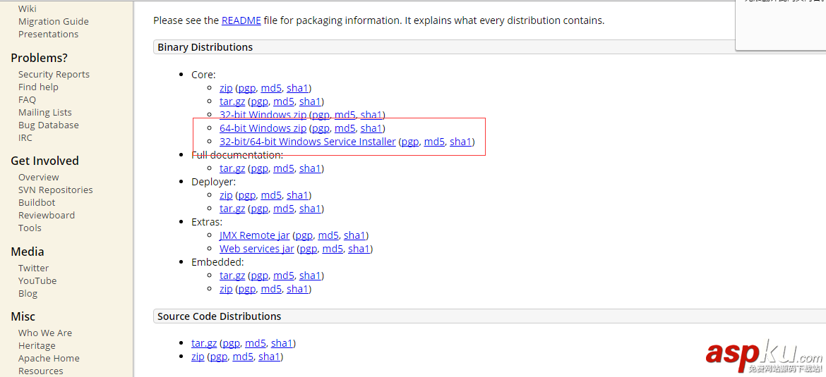Open the Apache Home sidebar link
Viewport: 826px width, 377px height.
pos(49,358)
